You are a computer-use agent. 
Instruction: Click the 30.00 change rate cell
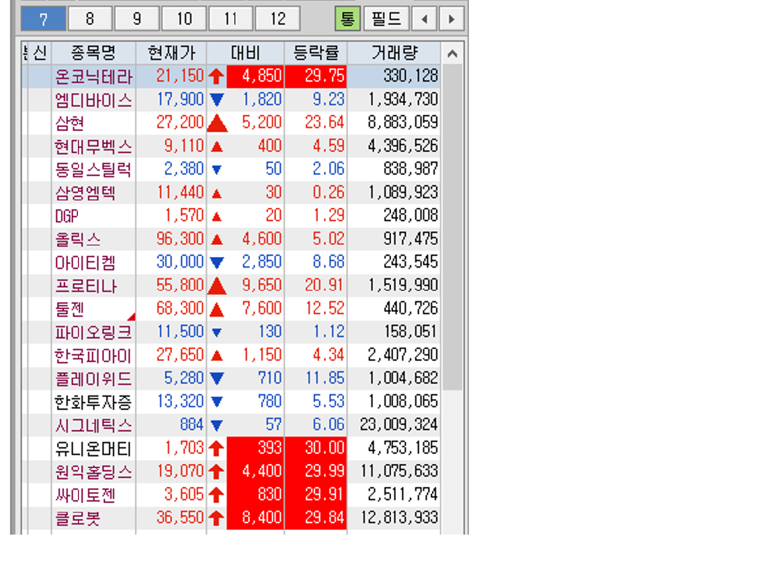pyautogui.click(x=316, y=449)
